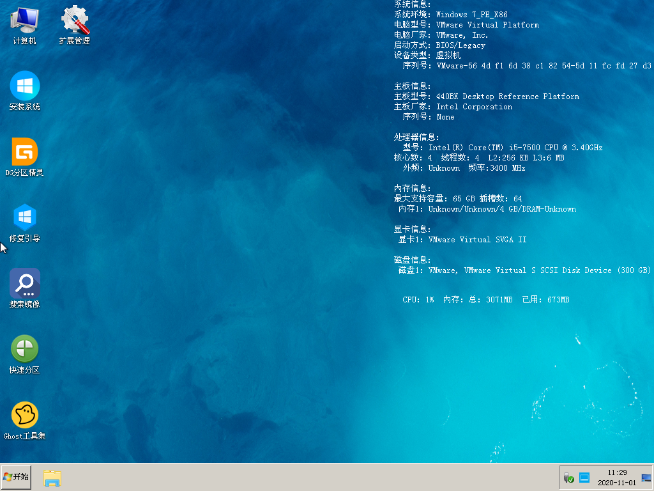Open the 搜索镜像 image search icon
654x491 pixels.
click(25, 288)
